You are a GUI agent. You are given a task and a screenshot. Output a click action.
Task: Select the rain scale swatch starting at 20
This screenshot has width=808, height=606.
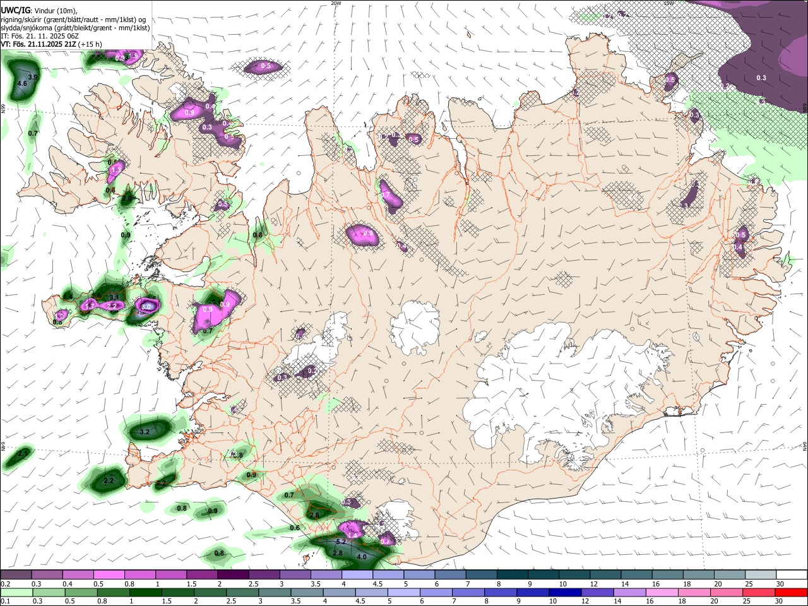[726, 592]
